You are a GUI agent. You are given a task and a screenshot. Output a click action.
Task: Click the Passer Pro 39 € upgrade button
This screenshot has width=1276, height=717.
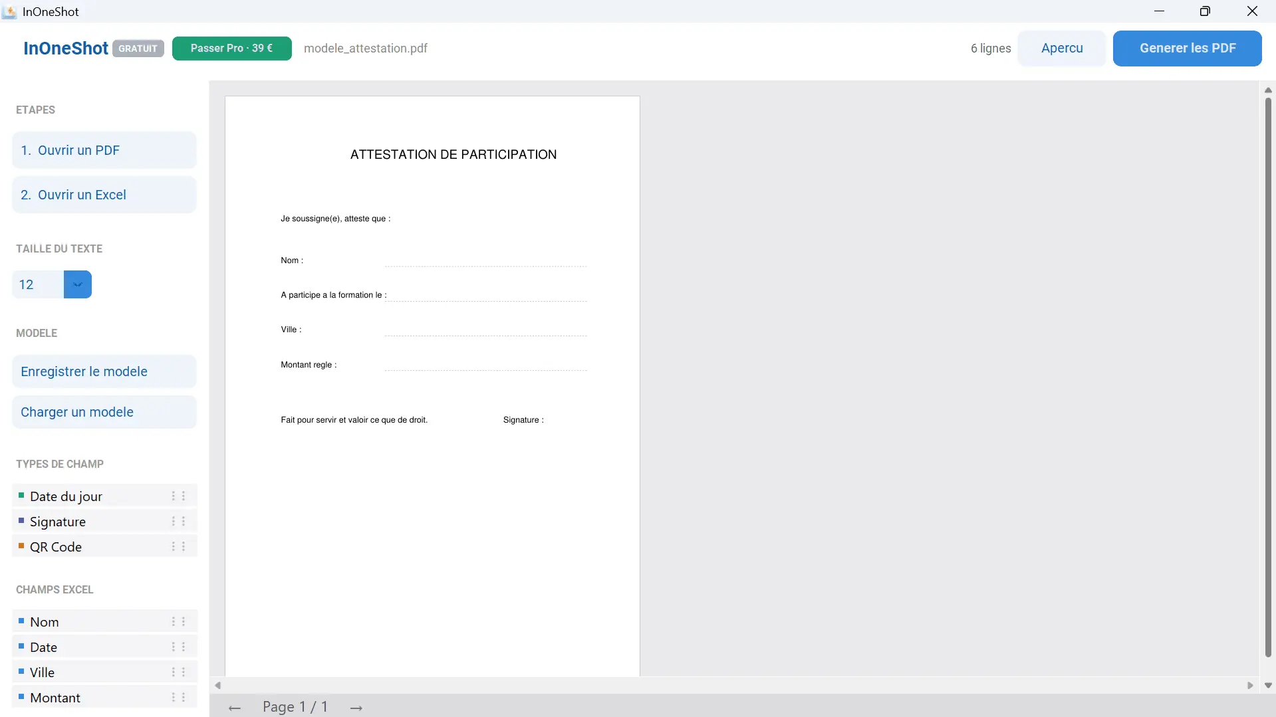[x=232, y=49]
